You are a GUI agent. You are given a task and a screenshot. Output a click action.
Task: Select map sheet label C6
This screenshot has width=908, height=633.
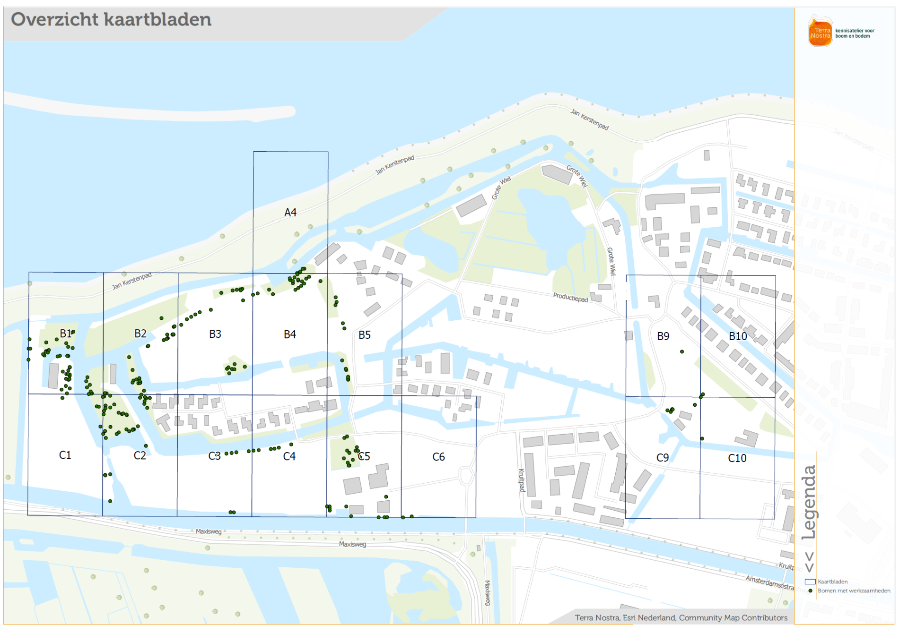click(438, 457)
